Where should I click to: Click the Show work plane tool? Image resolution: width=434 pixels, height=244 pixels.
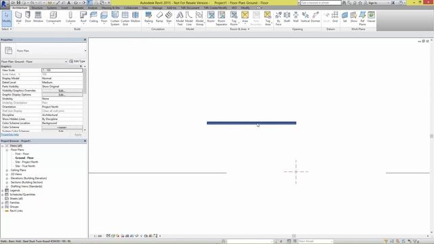(354, 17)
